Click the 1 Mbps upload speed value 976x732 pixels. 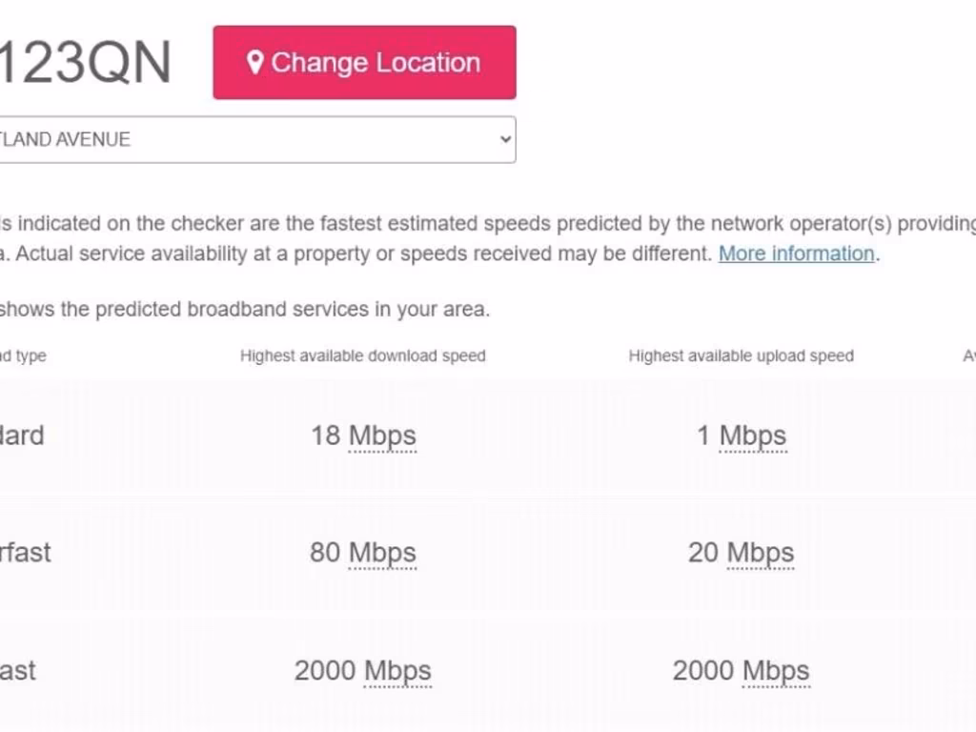pyautogui.click(x=741, y=436)
